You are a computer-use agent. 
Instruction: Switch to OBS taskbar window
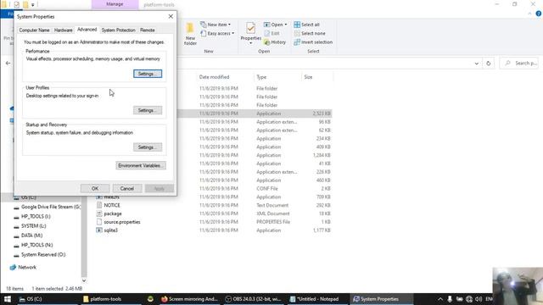pos(253,299)
